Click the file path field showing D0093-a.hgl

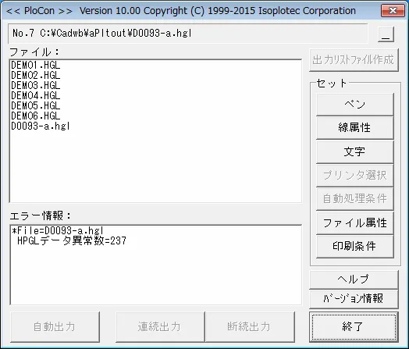188,34
